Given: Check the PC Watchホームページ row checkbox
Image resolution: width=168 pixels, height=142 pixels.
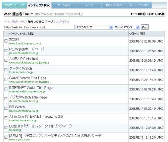Looking at the screenshot, I should tap(6, 51).
